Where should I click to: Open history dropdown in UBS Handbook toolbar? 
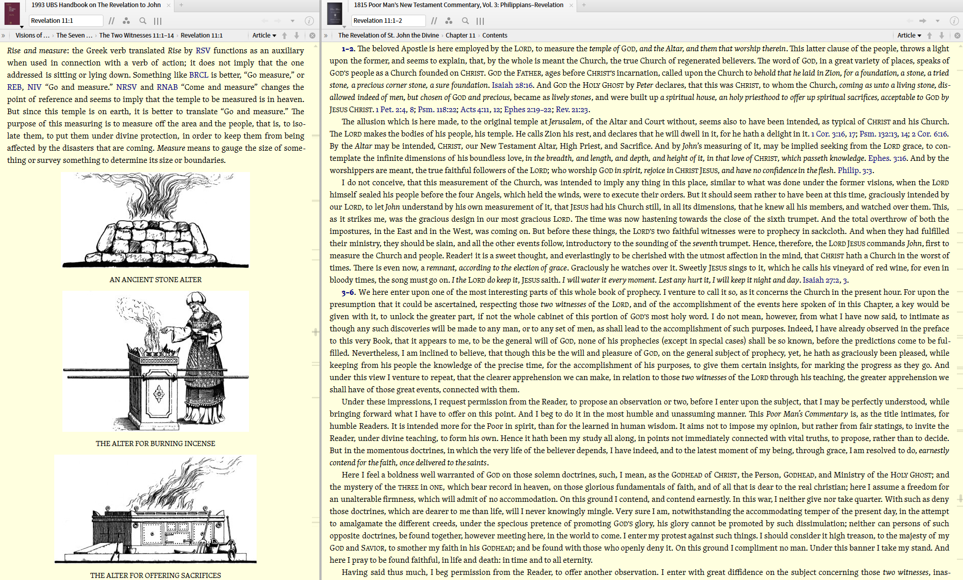point(293,21)
